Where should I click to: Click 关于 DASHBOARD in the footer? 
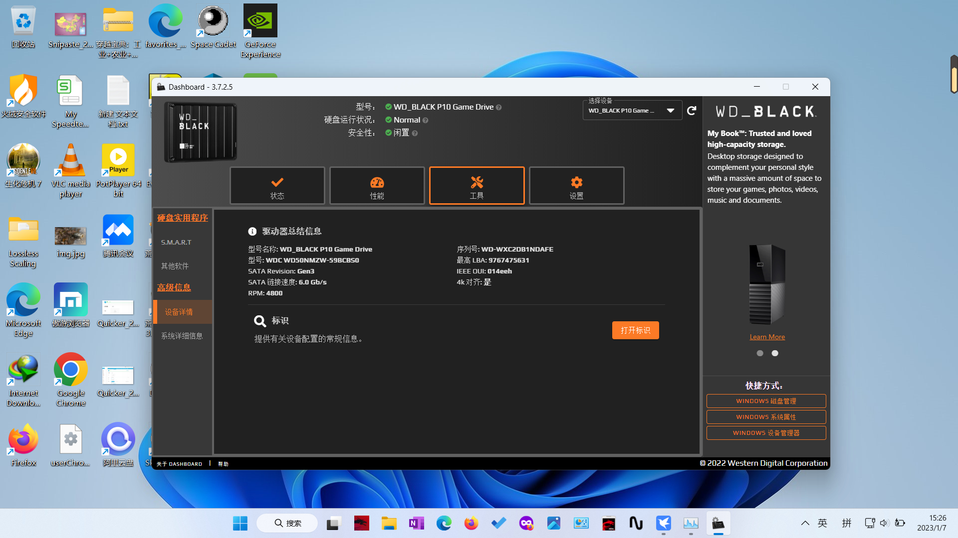point(179,464)
